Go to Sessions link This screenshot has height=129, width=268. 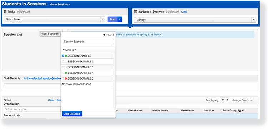coord(60,5)
